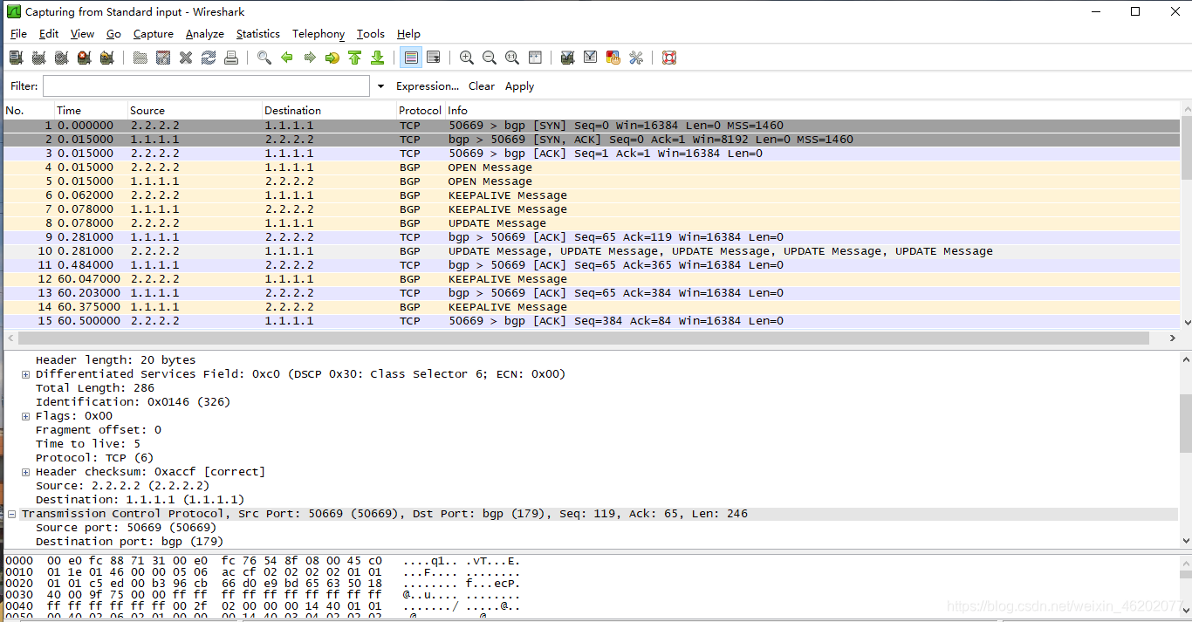This screenshot has width=1192, height=622.
Task: Print packets toolbar icon
Action: click(231, 58)
